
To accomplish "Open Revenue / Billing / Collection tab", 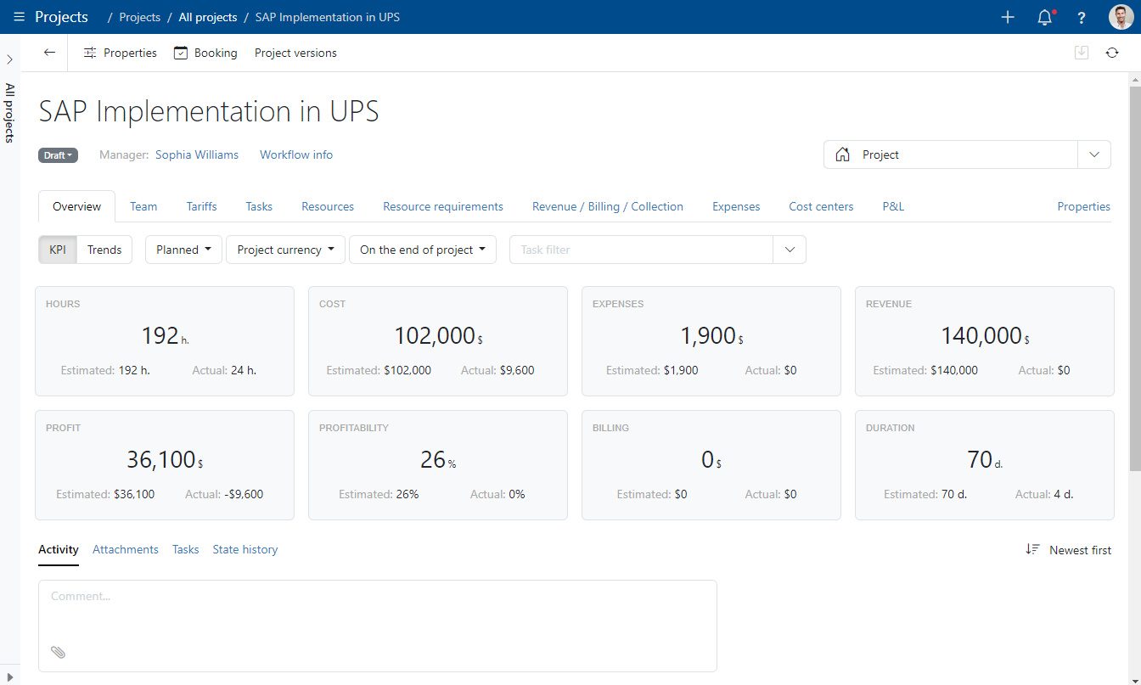I will pyautogui.click(x=608, y=206).
